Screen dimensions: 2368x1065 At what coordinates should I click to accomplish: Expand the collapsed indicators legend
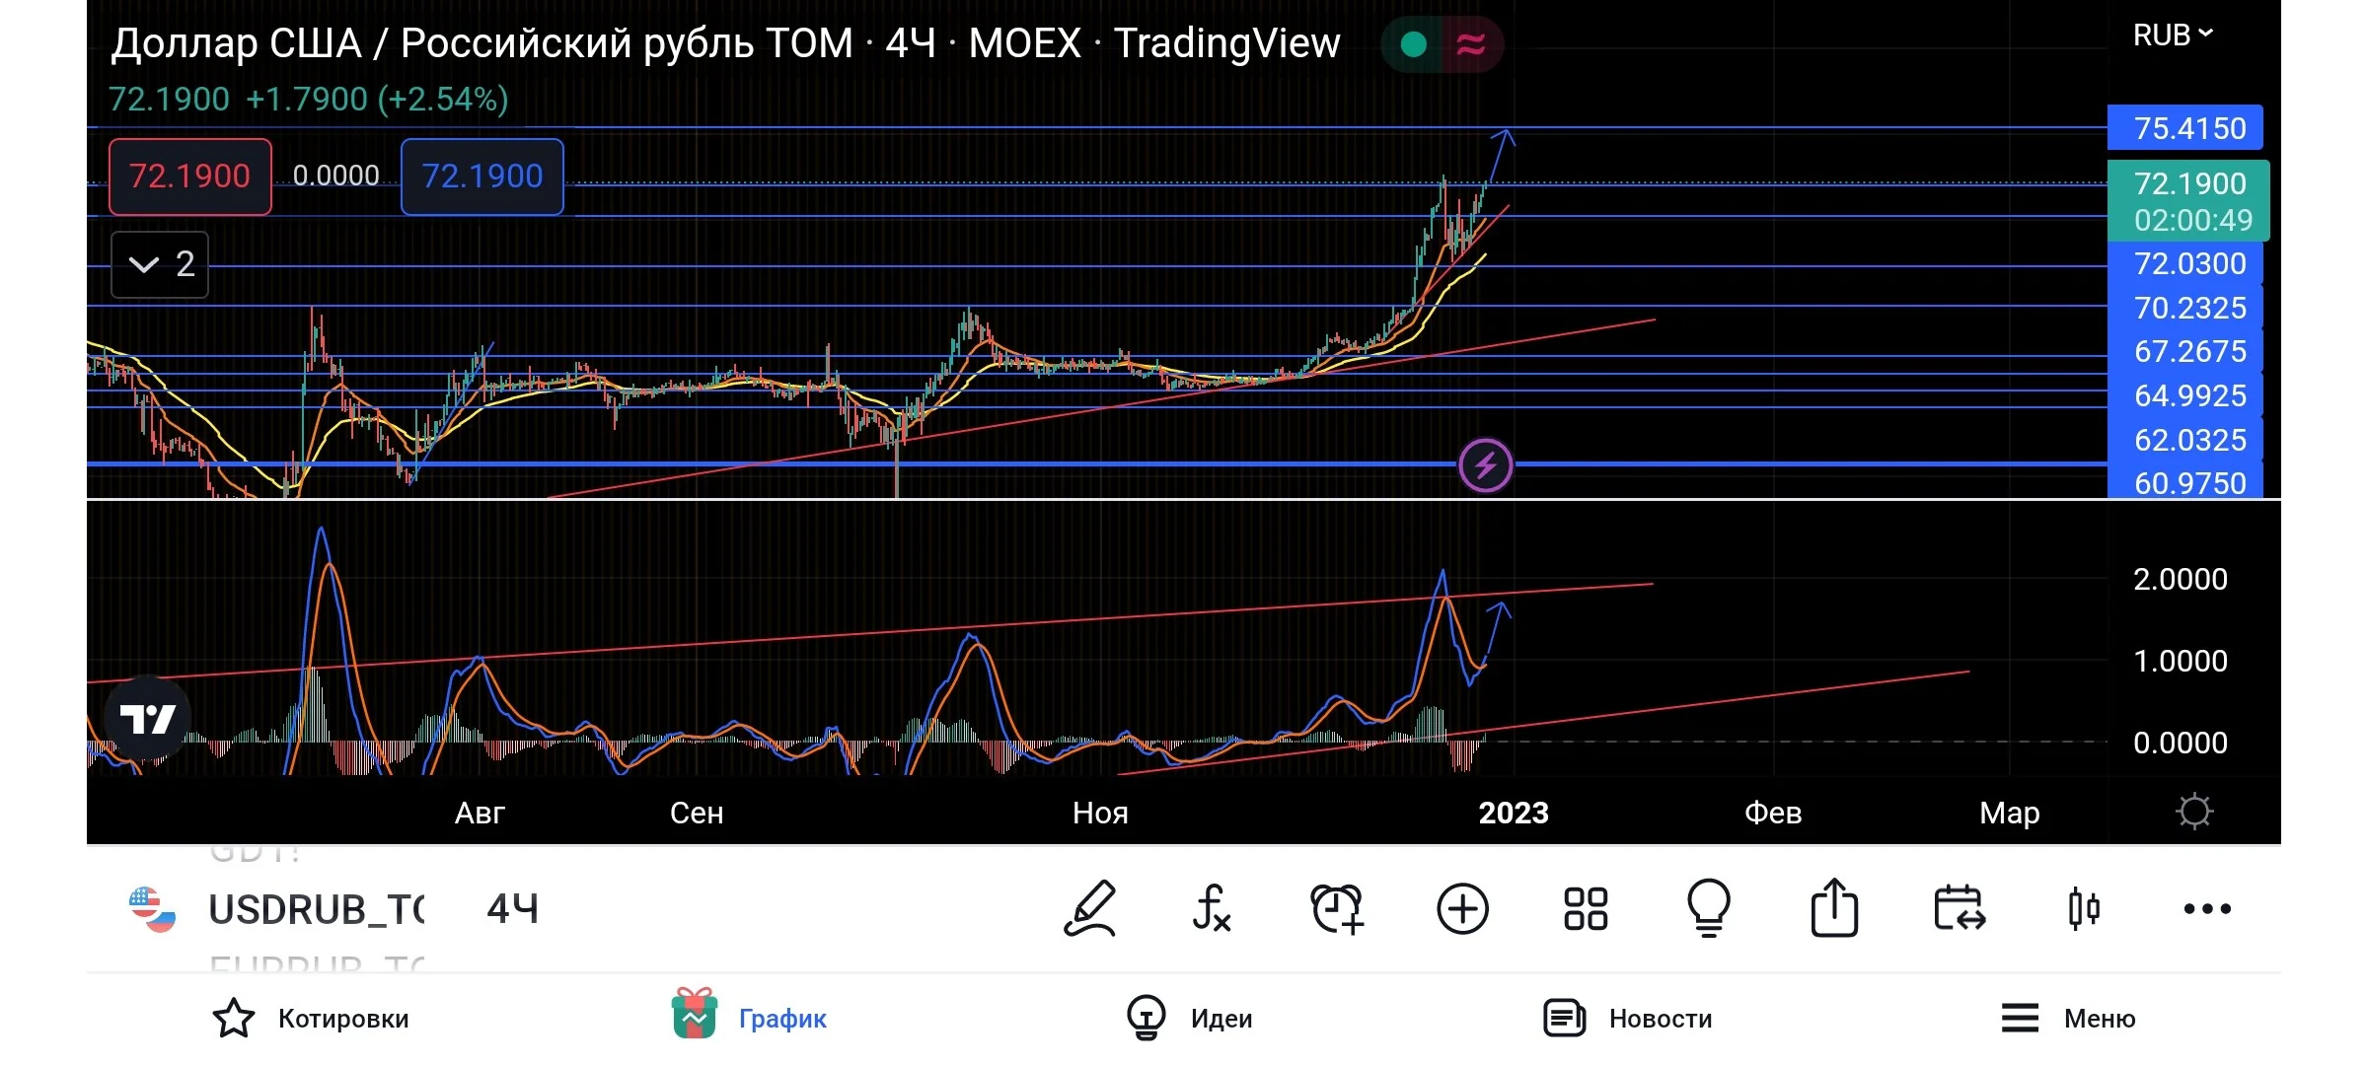coord(160,264)
